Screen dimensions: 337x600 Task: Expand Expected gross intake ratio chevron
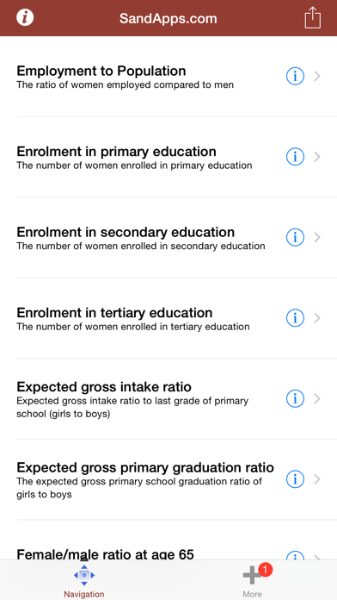click(317, 399)
